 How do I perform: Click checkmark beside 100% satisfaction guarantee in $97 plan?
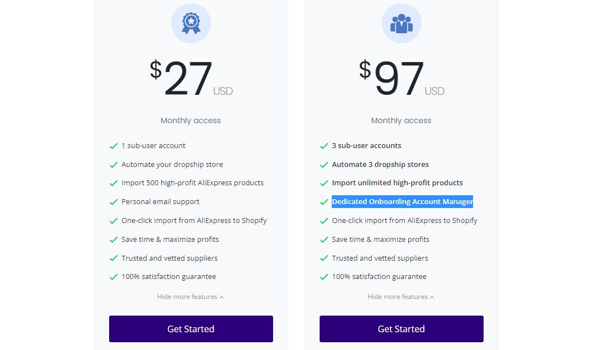click(324, 277)
